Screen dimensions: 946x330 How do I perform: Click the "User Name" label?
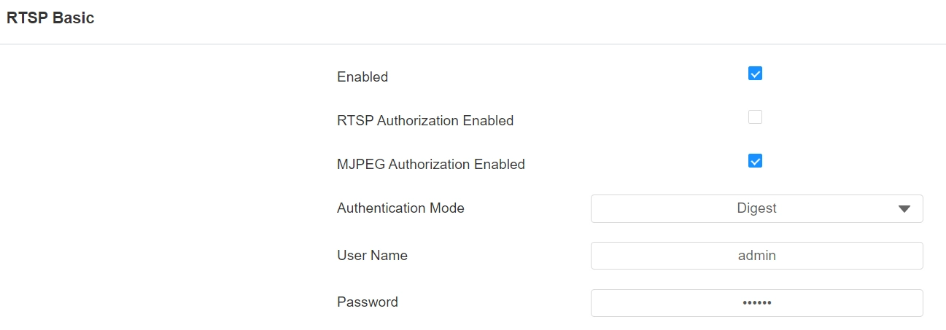[372, 255]
